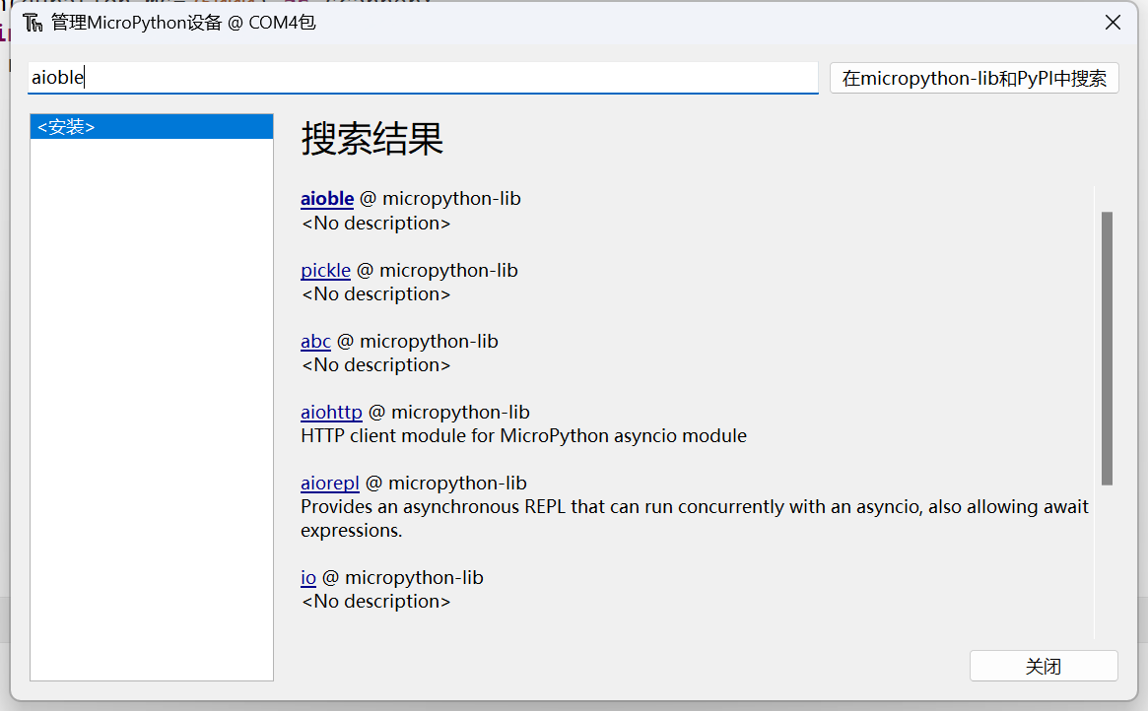Close the MicroPython package manager dialog
Image resolution: width=1148 pixels, height=711 pixels.
pos(1113,23)
